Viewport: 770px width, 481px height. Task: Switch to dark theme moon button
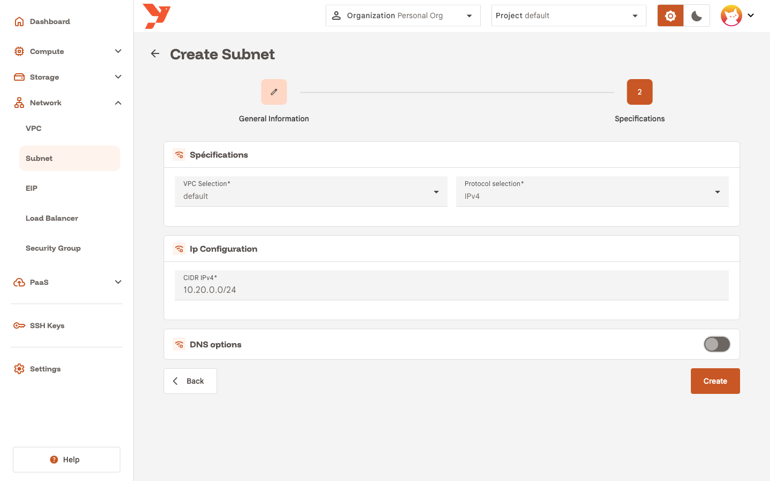click(697, 15)
